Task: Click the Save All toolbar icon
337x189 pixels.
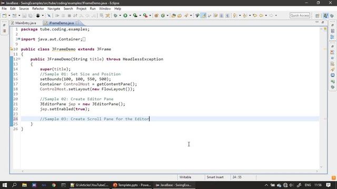Action: [31, 15]
